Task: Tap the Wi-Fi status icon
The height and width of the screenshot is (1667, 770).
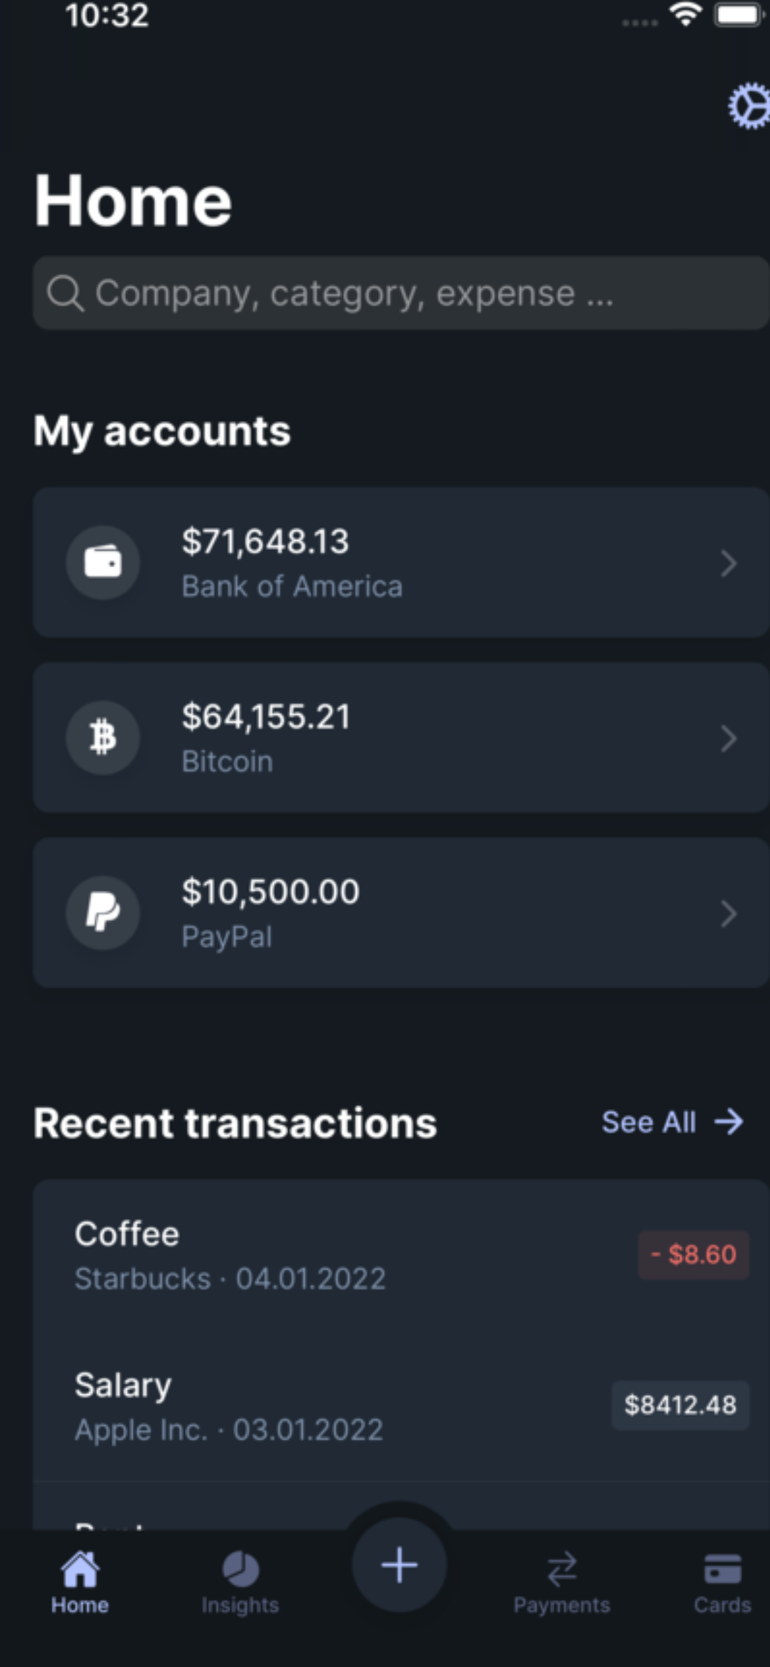Action: click(x=686, y=14)
